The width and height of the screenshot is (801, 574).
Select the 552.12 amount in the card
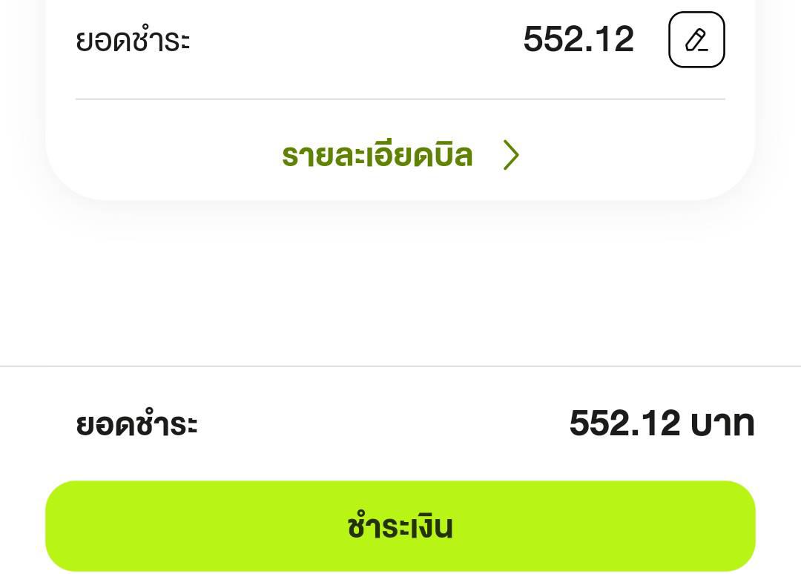pyautogui.click(x=578, y=40)
